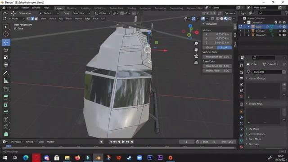Switch to the Modeling workspace tab
Image resolution: width=288 pixels, height=162 pixels.
[72, 8]
